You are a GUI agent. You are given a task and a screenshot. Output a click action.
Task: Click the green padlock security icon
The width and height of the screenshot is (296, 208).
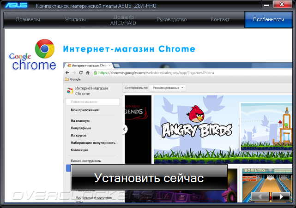95,72
